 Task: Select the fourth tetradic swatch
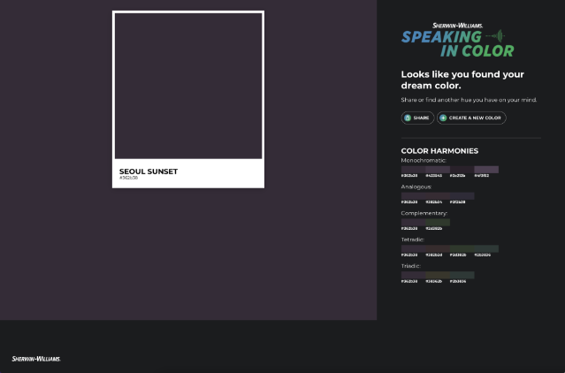tap(486, 249)
